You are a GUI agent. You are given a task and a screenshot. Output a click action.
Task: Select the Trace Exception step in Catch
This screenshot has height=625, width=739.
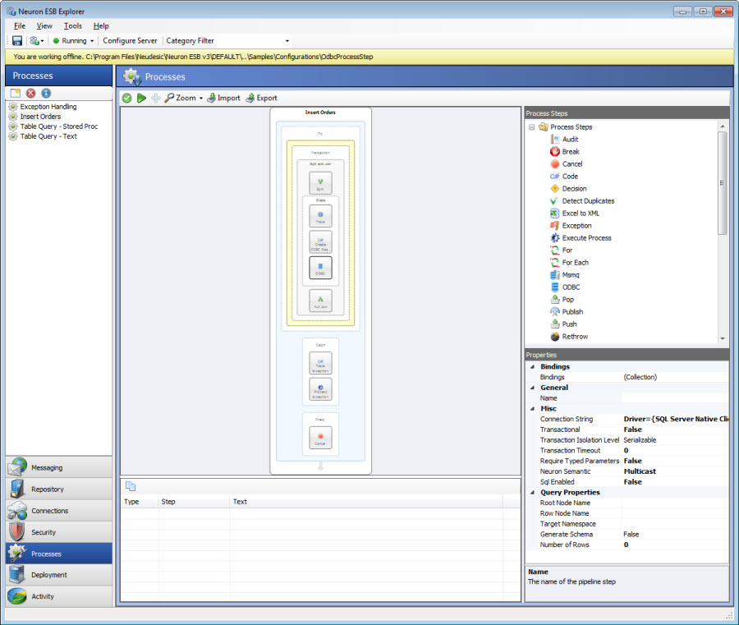click(320, 363)
